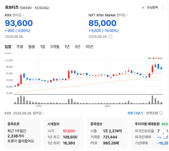Show the 3개월 chart
169x151 pixels.
click(x=55, y=47)
